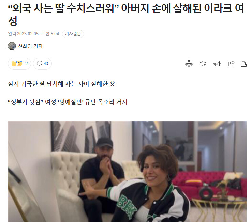Click the clapping emoji in reactions
Viewport: 251px width, 222px height.
(14, 64)
